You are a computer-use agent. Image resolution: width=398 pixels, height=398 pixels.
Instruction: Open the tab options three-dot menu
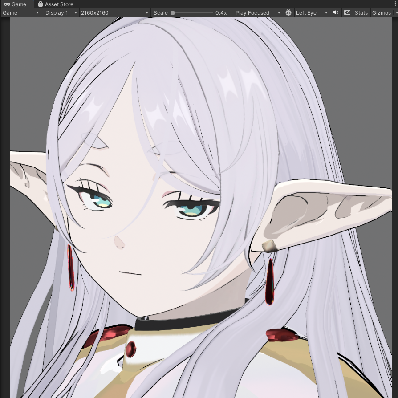click(395, 4)
